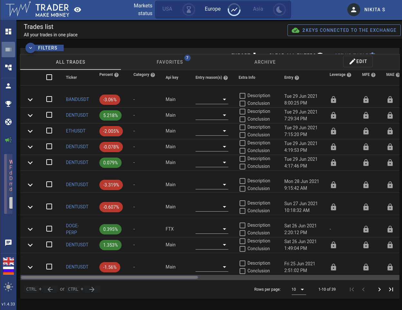Viewport: 402px width, 310px height.
Task: Open the chat feedback icon
Action: pyautogui.click(x=8, y=243)
